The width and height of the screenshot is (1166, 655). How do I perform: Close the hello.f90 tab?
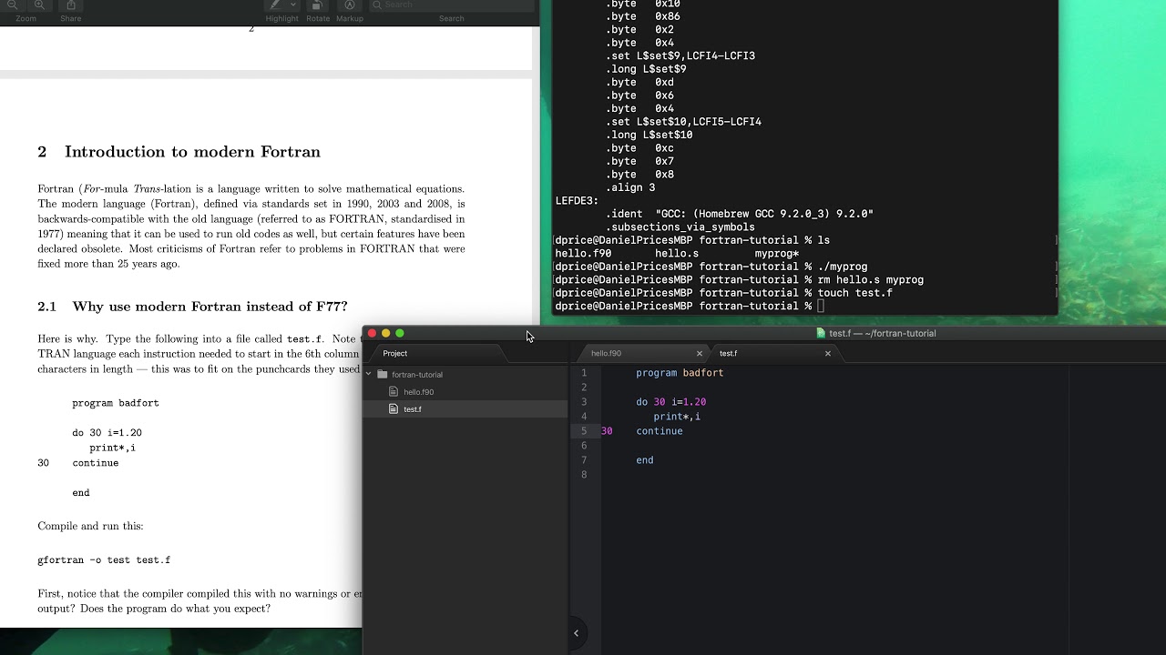point(700,353)
